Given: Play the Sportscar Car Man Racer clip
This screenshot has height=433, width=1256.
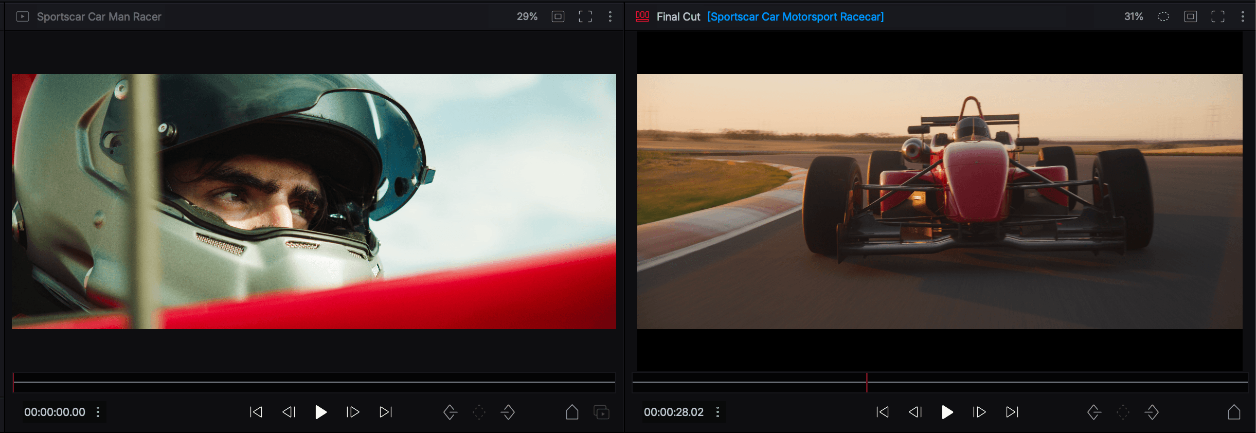Looking at the screenshot, I should 321,412.
